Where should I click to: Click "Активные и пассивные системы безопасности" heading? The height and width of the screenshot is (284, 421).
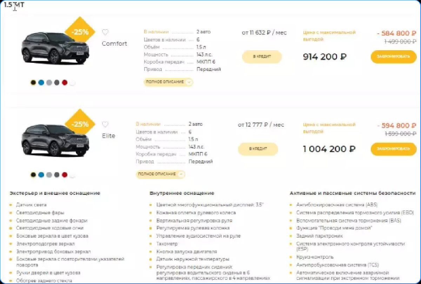(353, 193)
